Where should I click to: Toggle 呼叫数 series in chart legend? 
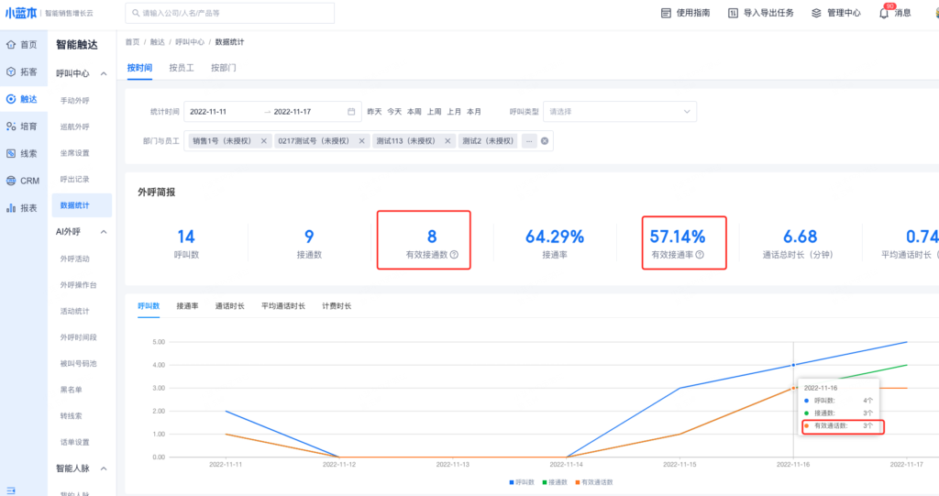click(522, 481)
